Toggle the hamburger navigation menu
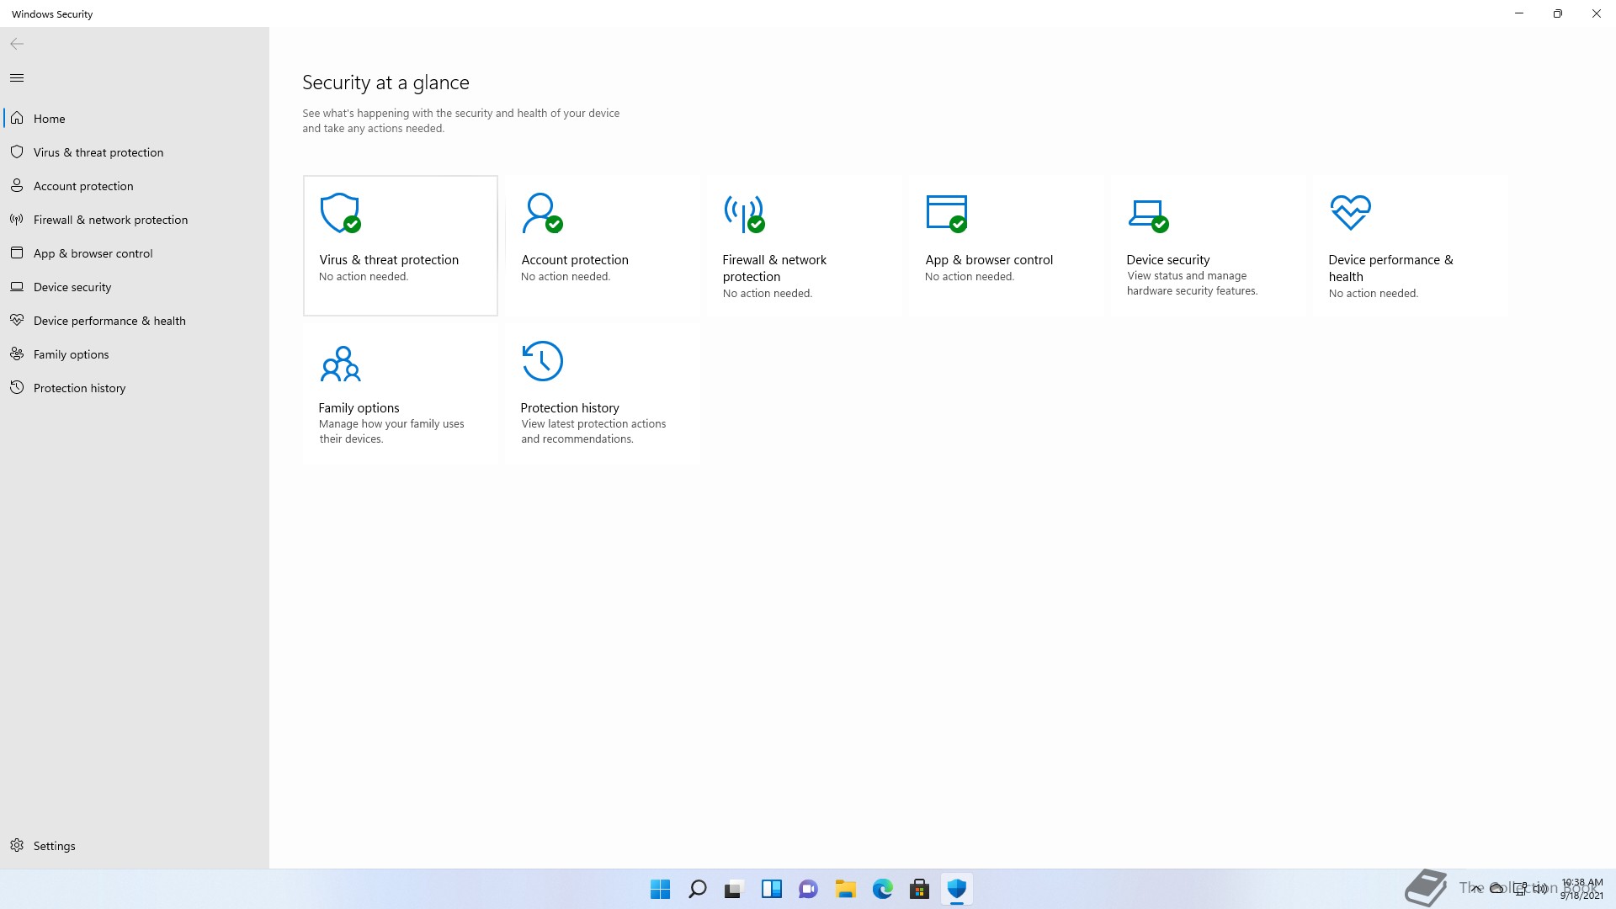The width and height of the screenshot is (1616, 909). pyautogui.click(x=17, y=78)
